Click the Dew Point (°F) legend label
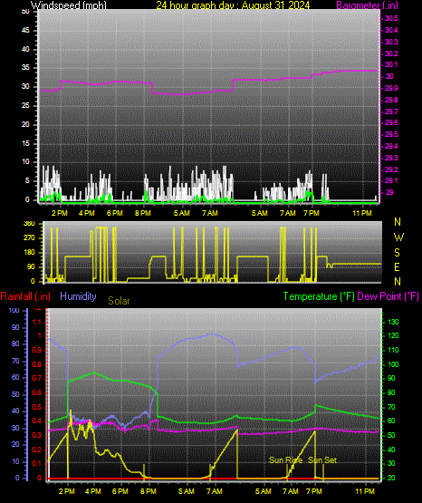This screenshot has width=422, height=503. (388, 296)
